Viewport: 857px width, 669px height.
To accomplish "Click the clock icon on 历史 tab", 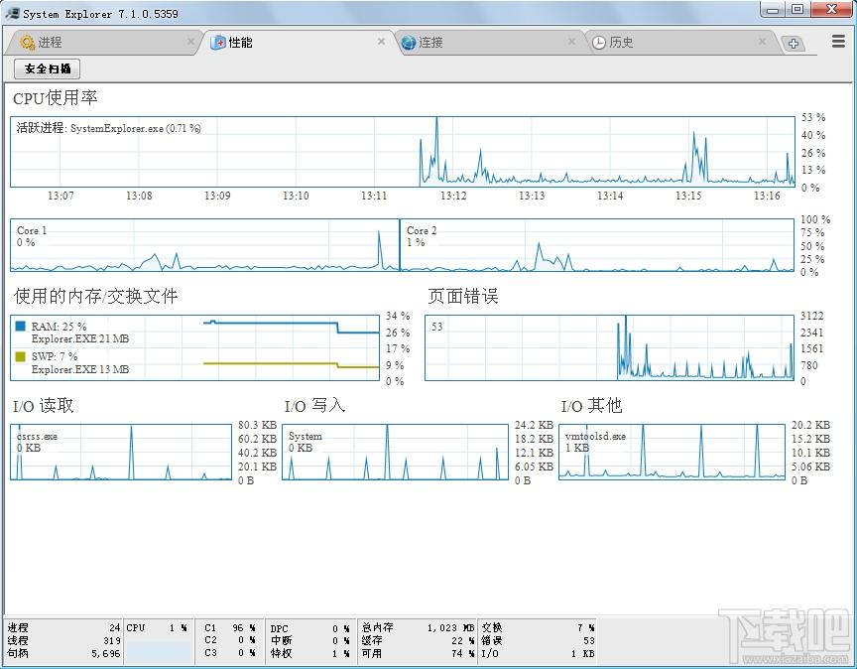I will point(599,43).
